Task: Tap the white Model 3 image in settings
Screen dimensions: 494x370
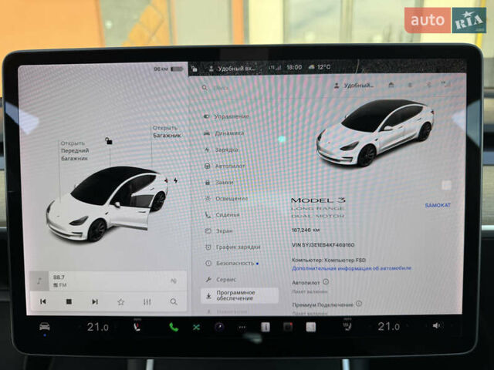Action: pyautogui.click(x=375, y=133)
